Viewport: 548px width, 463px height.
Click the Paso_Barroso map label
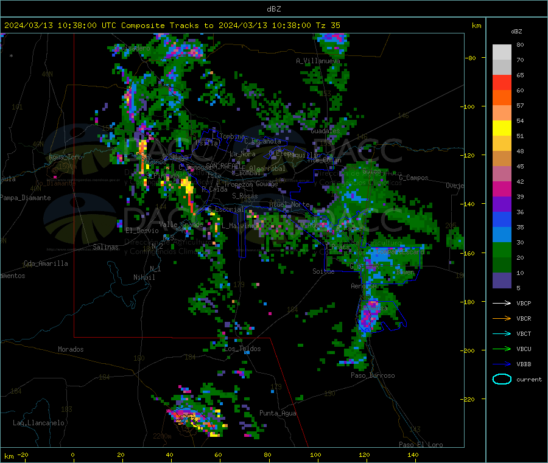tap(373, 375)
